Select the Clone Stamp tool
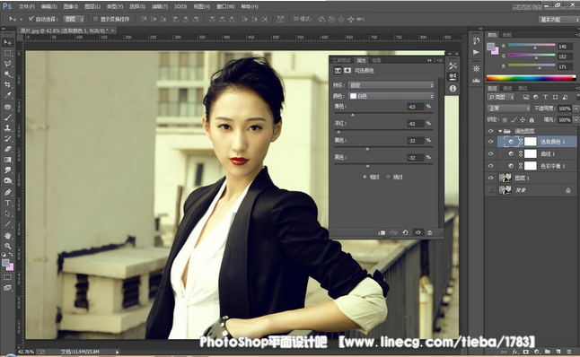 pyautogui.click(x=7, y=128)
